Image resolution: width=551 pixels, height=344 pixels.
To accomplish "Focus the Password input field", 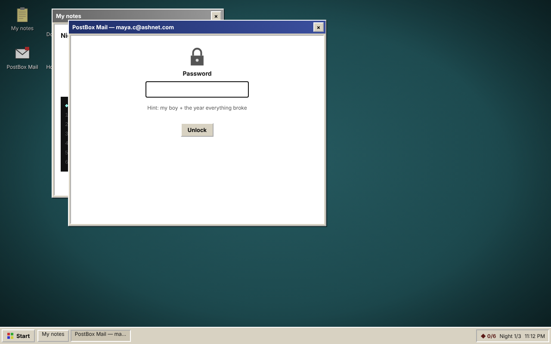I will [197, 89].
